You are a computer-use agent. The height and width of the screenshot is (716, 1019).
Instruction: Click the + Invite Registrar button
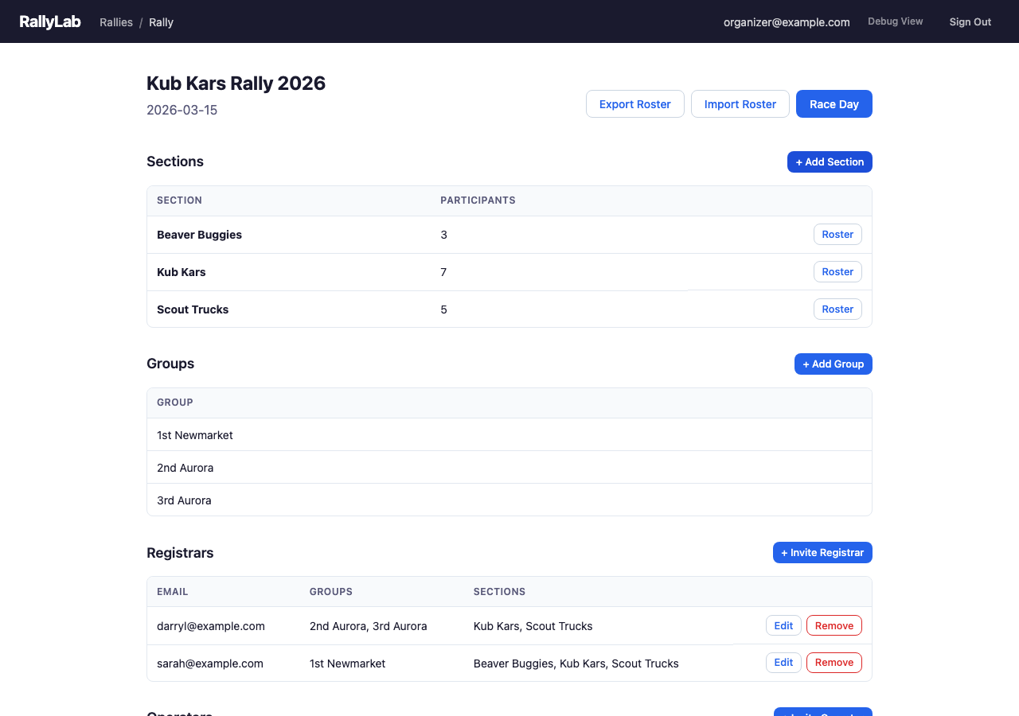tap(822, 552)
